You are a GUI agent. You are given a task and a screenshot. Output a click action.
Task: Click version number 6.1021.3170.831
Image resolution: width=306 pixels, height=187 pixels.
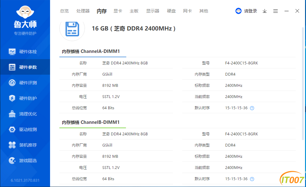click(x=25, y=180)
